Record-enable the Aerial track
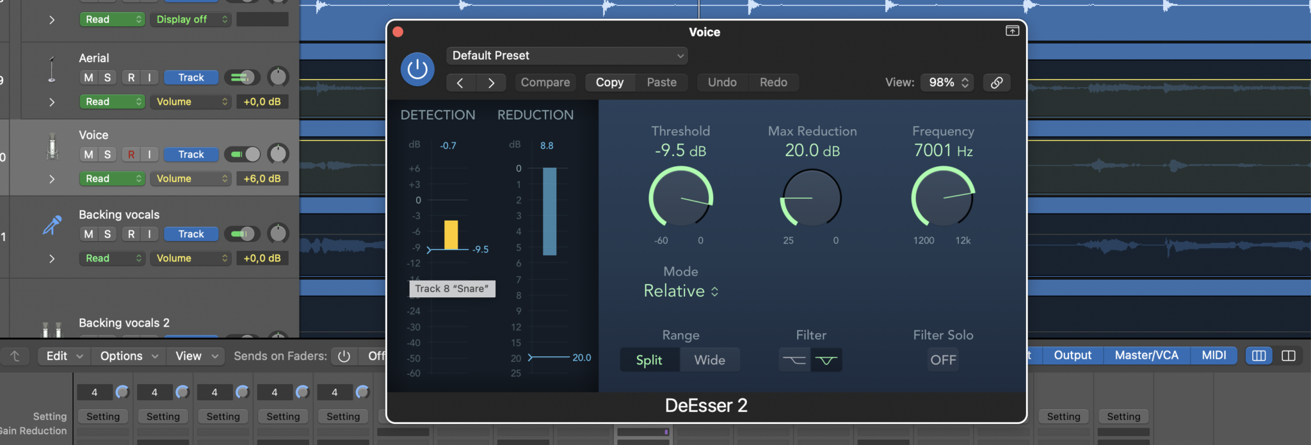This screenshot has width=1311, height=445. coord(131,77)
